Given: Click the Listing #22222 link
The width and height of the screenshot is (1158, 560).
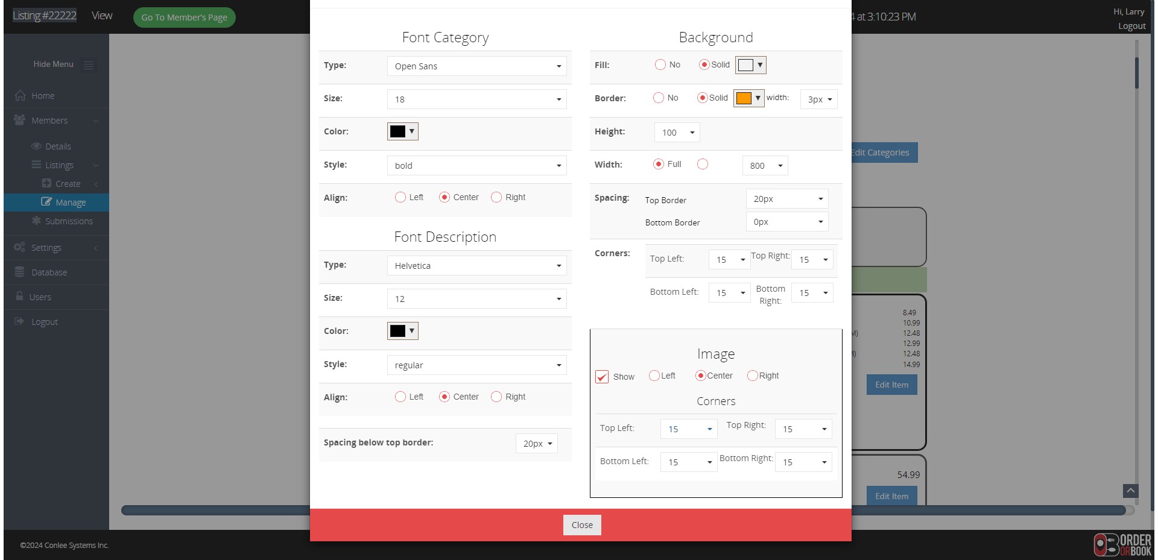Looking at the screenshot, I should tap(45, 16).
